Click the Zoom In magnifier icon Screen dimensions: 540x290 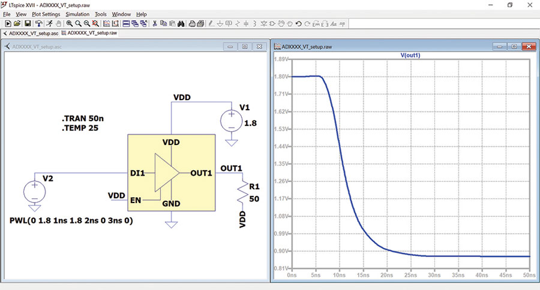pos(70,23)
